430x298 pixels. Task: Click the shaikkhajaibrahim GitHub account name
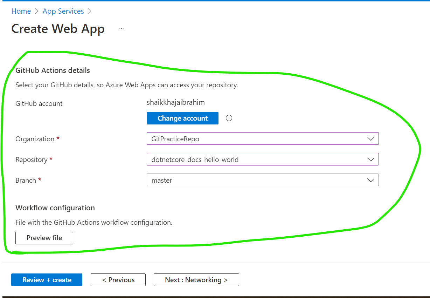175,102
